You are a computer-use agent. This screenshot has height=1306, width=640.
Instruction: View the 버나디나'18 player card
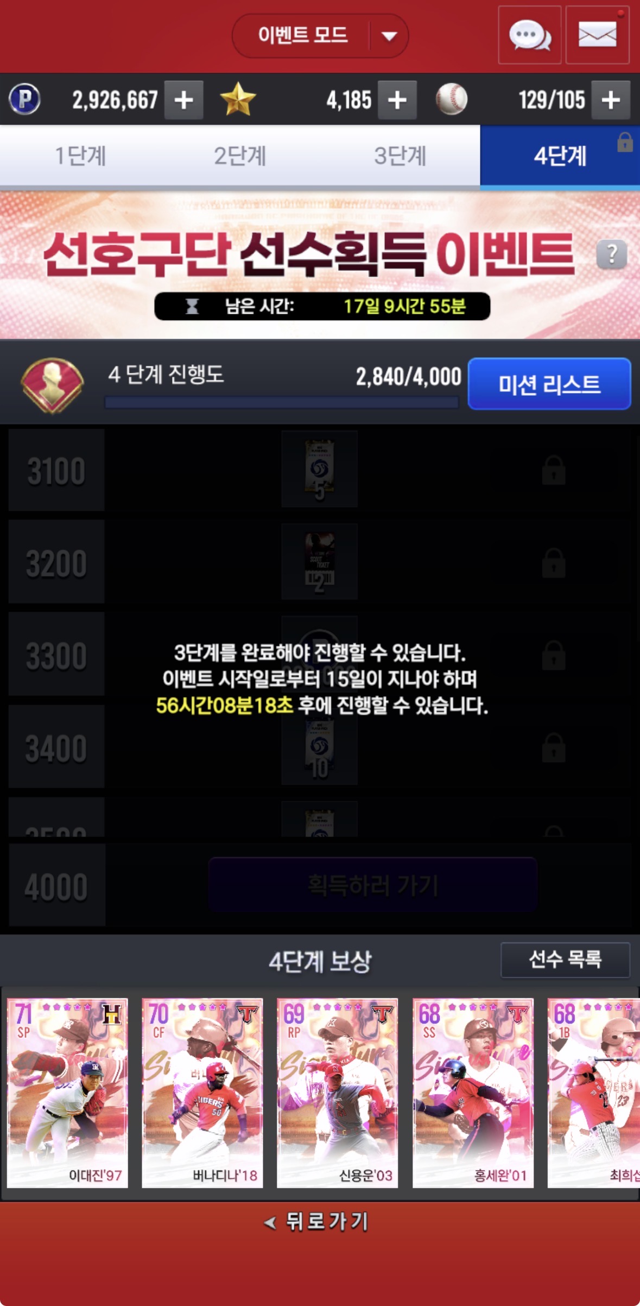pyautogui.click(x=202, y=1093)
